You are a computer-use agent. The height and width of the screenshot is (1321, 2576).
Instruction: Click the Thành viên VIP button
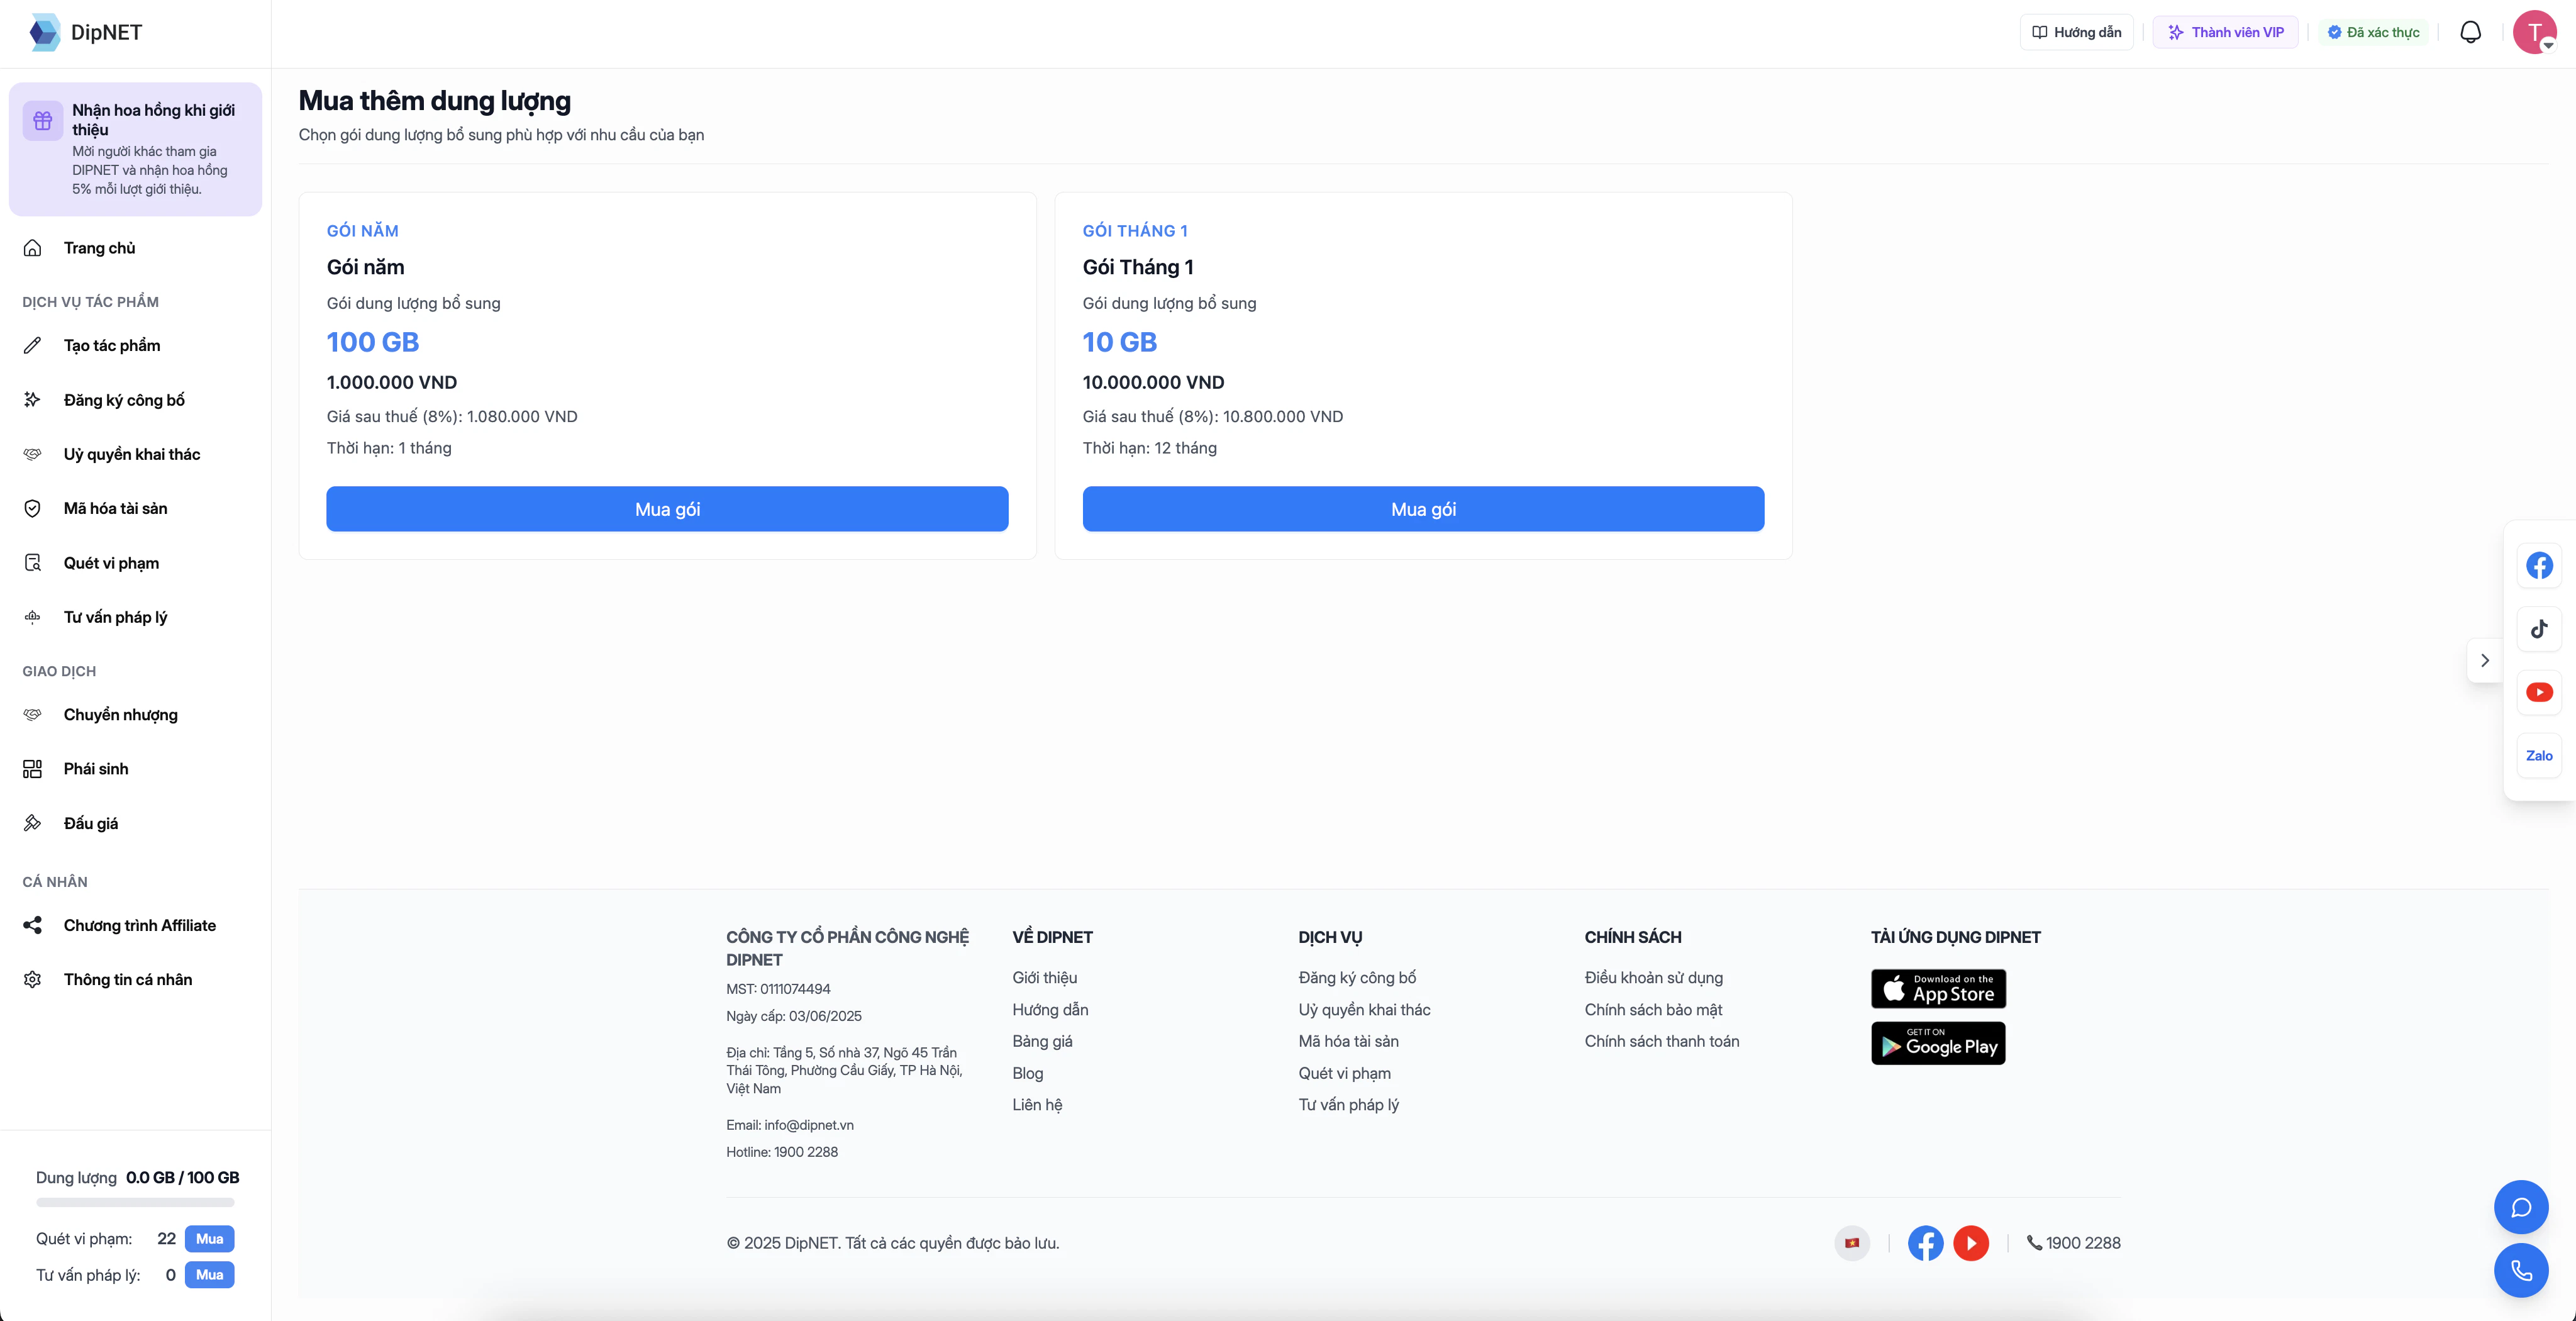point(2225,32)
